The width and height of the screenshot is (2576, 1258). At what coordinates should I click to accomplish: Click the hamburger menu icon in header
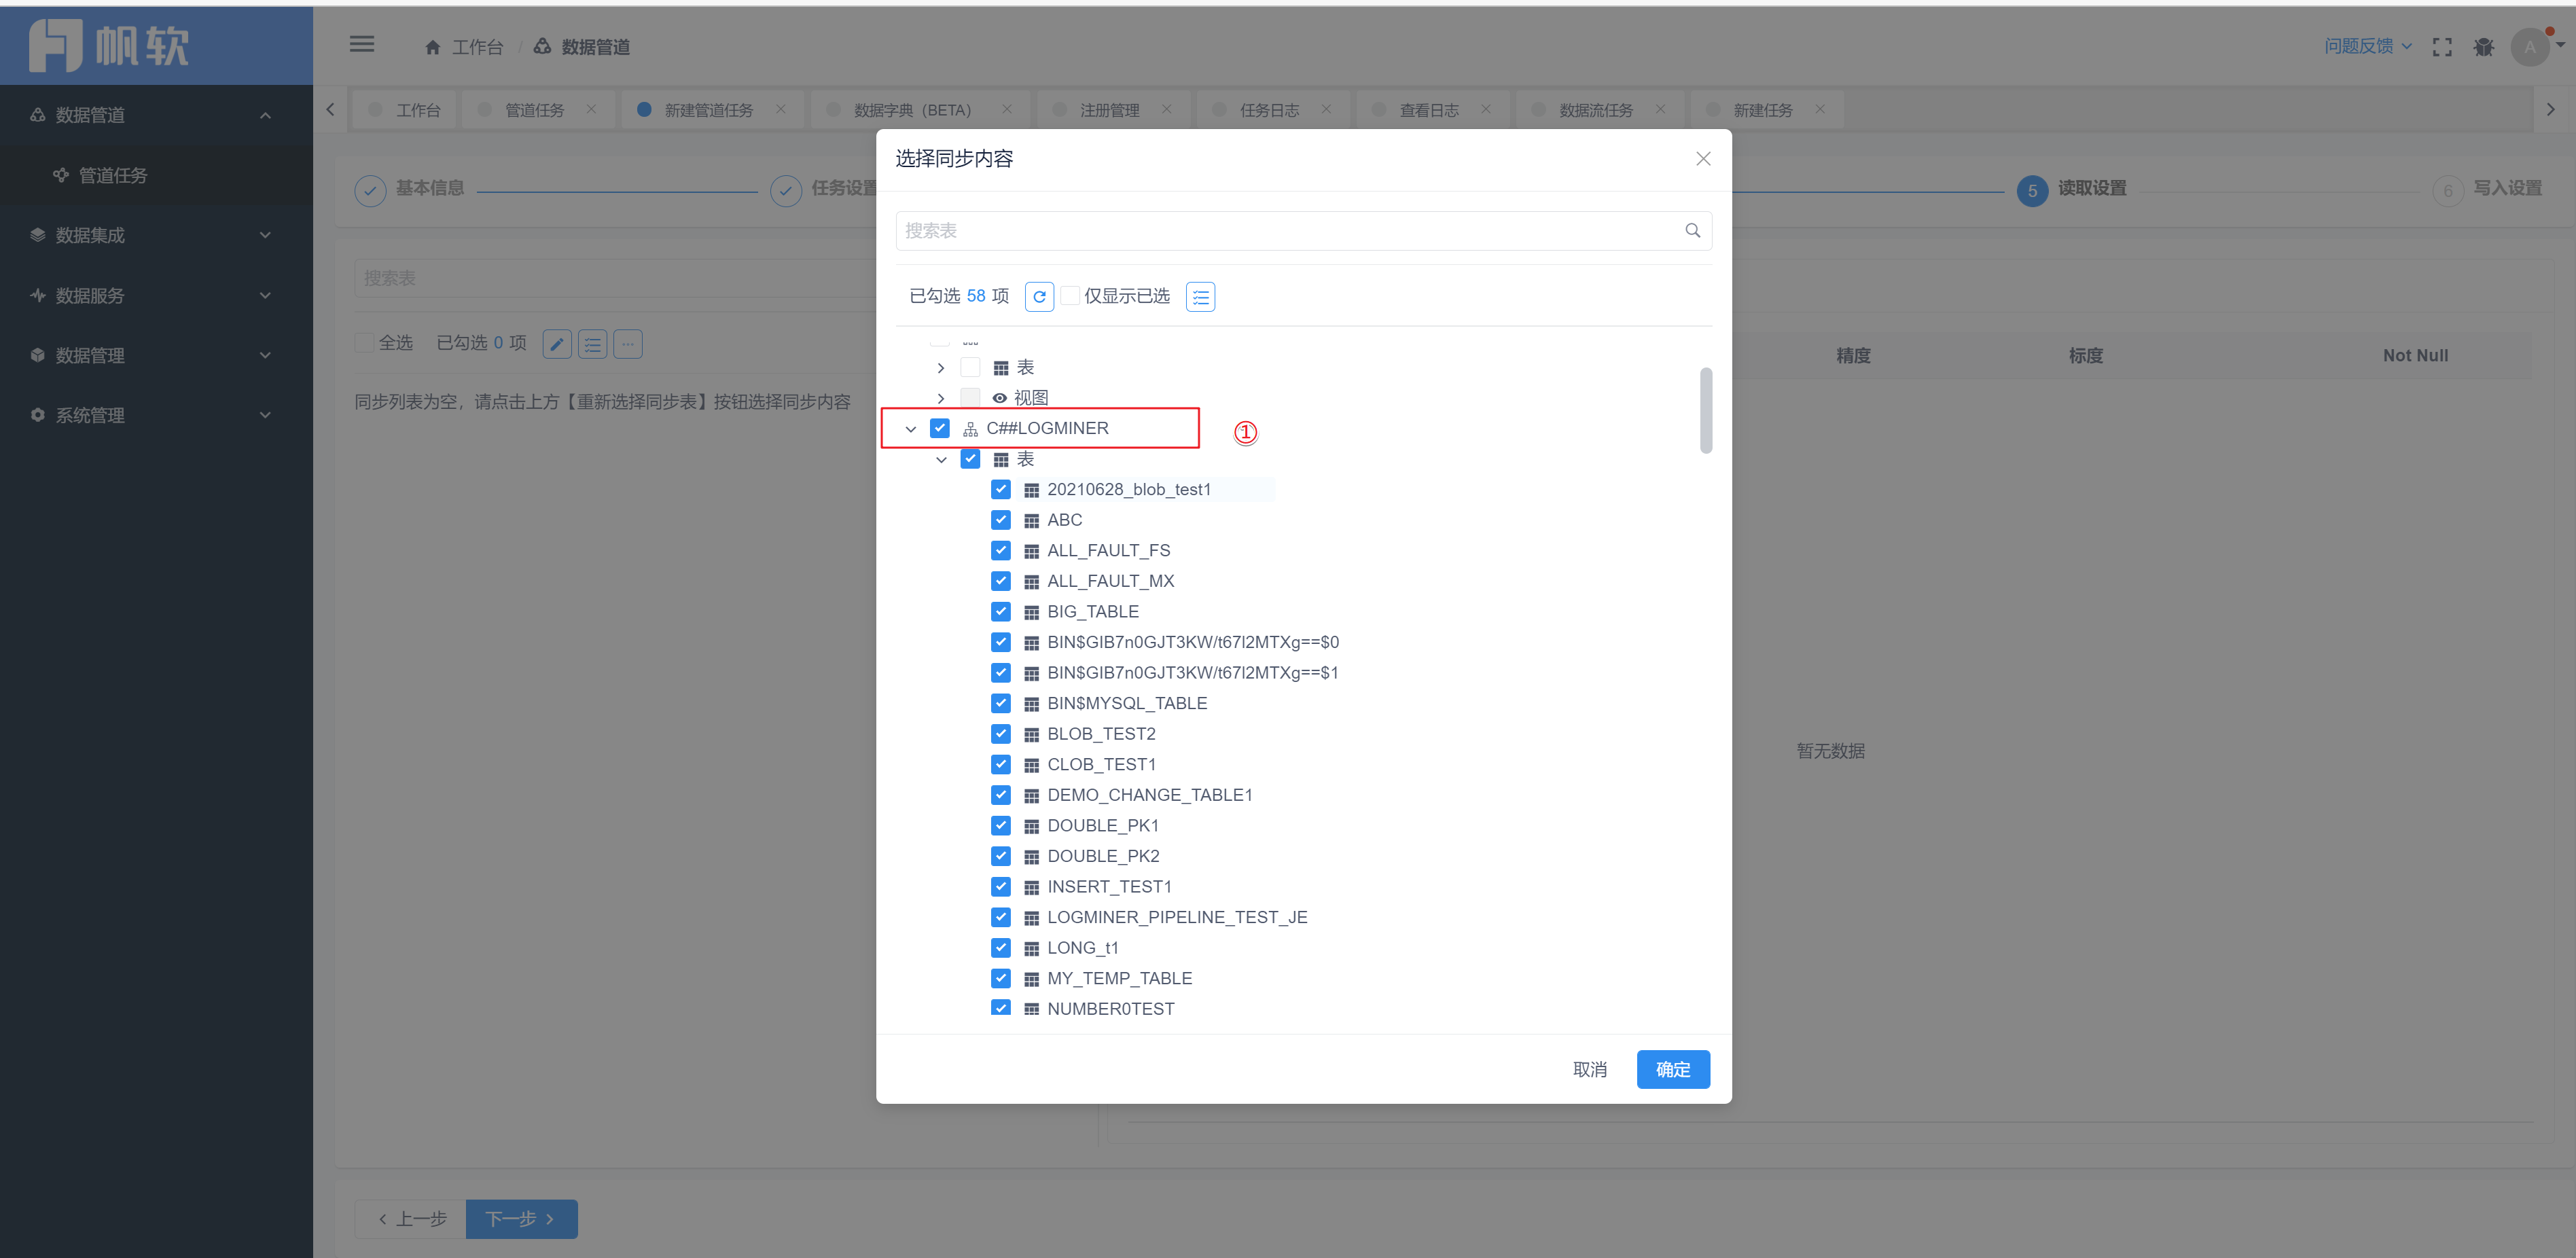coord(362,45)
